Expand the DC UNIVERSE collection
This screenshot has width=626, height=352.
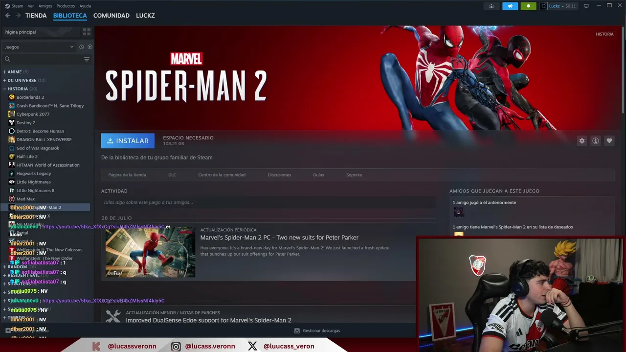click(x=4, y=80)
